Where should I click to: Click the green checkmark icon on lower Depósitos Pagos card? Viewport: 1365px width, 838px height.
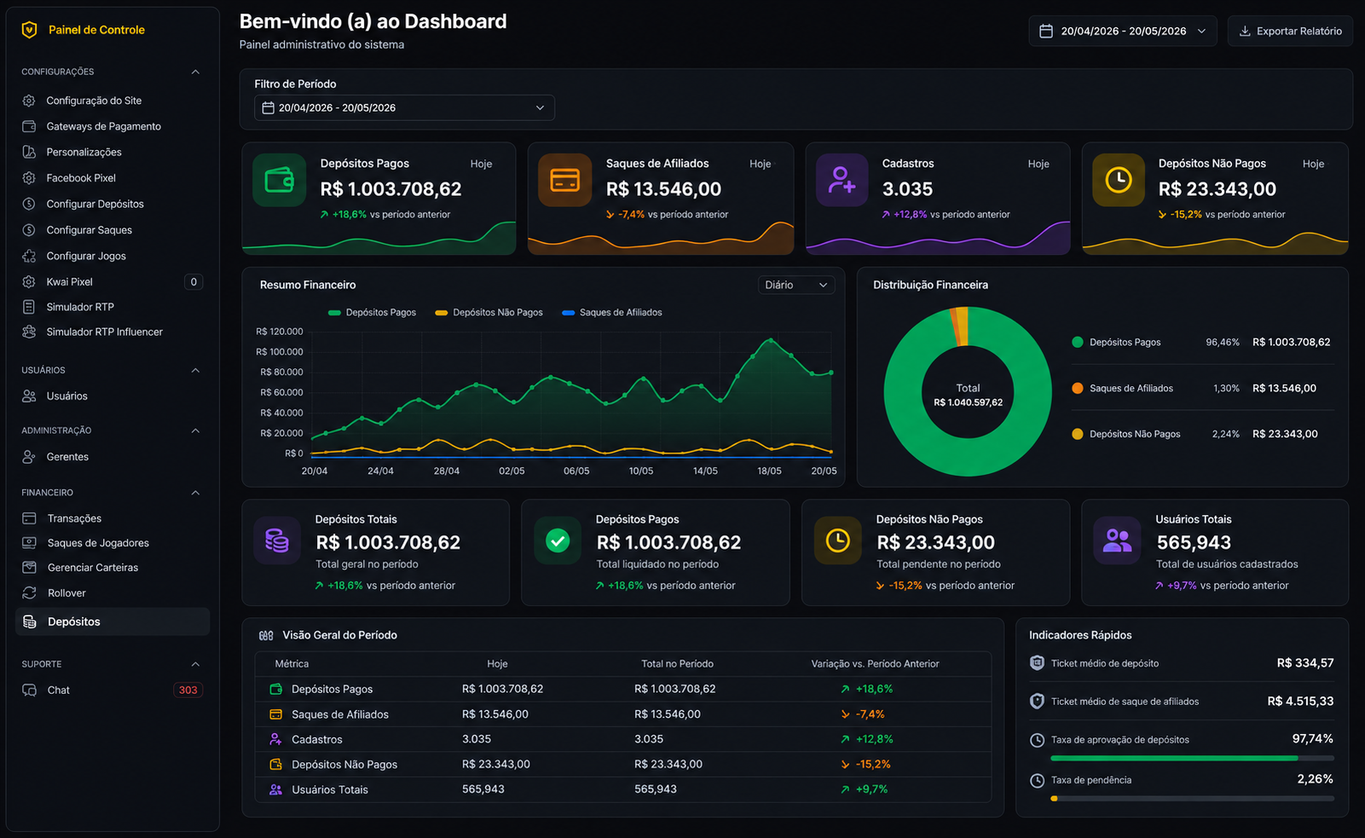coord(558,540)
